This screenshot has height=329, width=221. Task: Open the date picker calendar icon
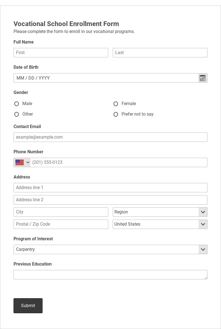[x=202, y=78]
